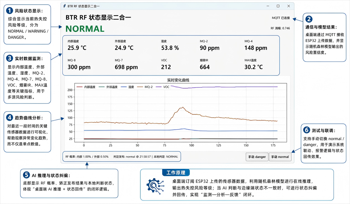Click the MQ-7 698 ppm reading

126,67
